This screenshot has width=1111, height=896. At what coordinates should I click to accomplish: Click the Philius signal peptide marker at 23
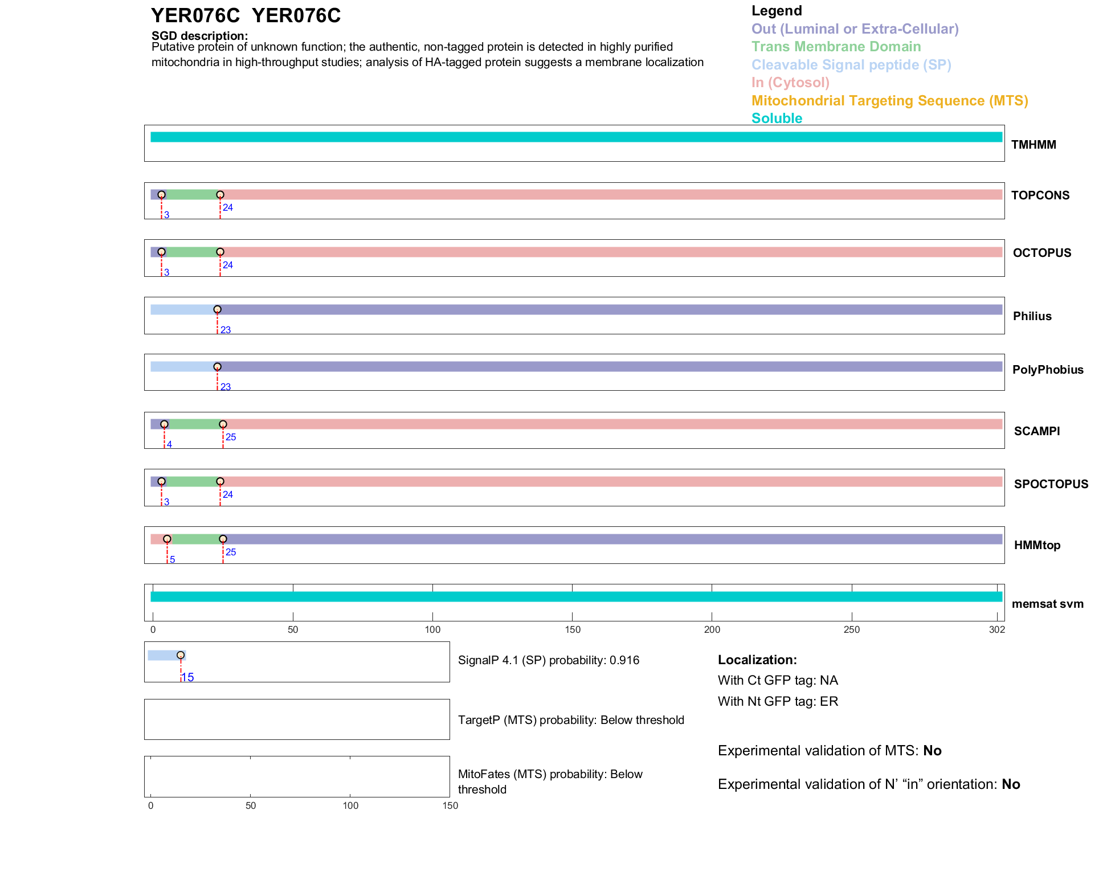(217, 310)
